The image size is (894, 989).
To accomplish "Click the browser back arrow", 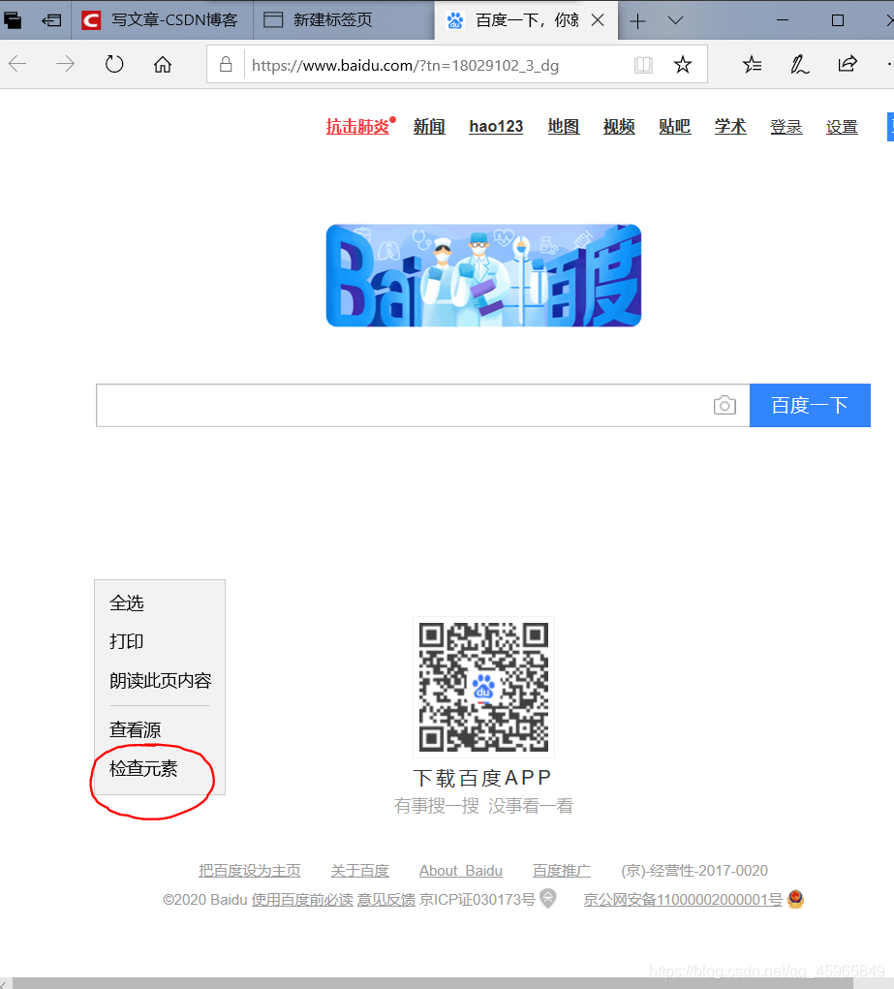I will click(17, 64).
